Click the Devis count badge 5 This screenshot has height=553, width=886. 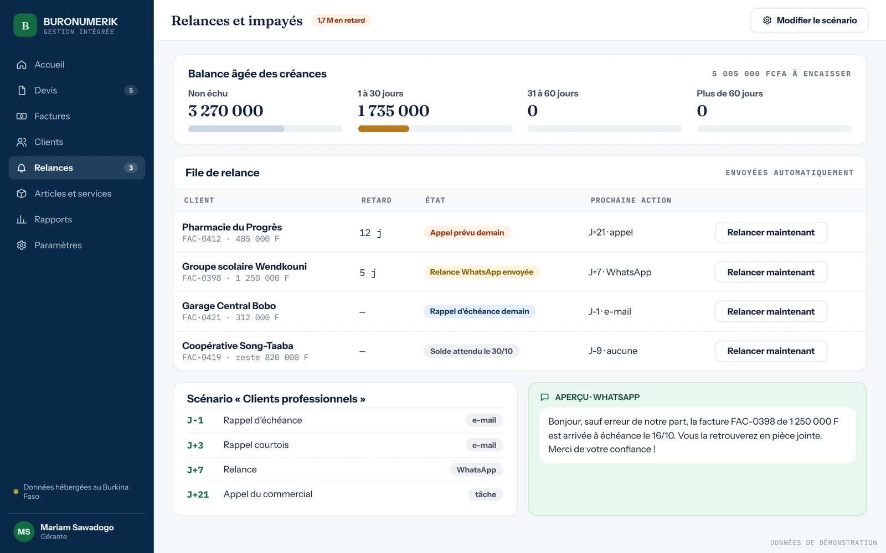pyautogui.click(x=131, y=90)
